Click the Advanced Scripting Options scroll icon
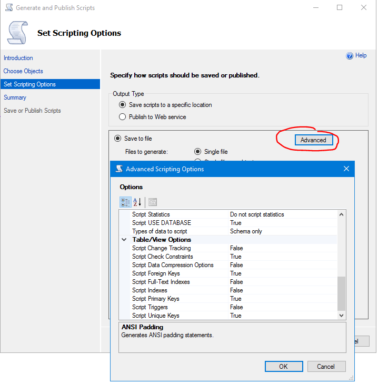378x383 pixels. 119,169
